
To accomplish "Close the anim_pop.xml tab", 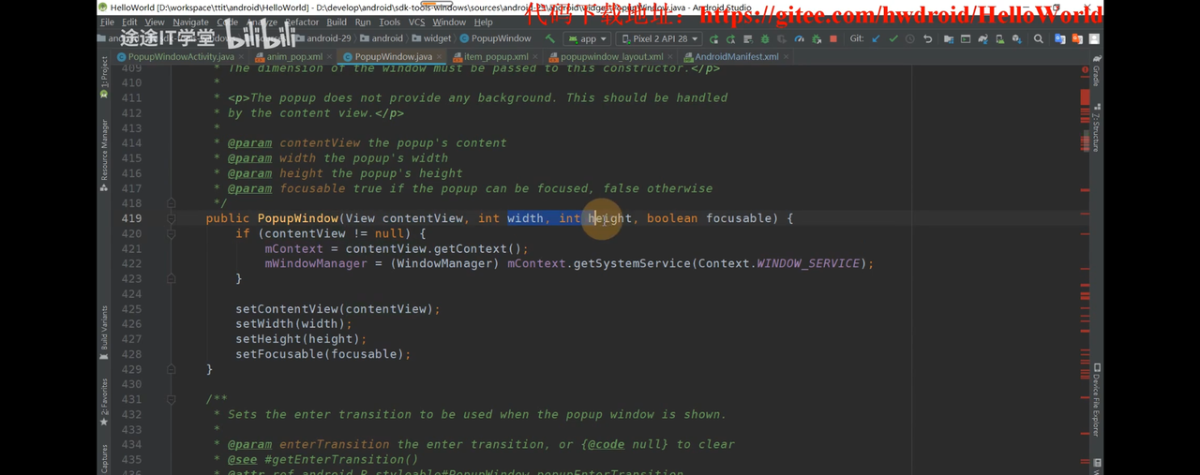I will pyautogui.click(x=329, y=57).
